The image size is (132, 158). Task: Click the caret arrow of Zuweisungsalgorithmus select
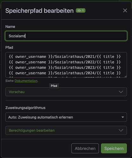pyautogui.click(x=123, y=117)
